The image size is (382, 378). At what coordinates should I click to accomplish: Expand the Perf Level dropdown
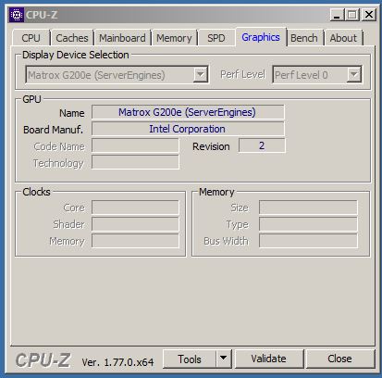tap(317, 75)
